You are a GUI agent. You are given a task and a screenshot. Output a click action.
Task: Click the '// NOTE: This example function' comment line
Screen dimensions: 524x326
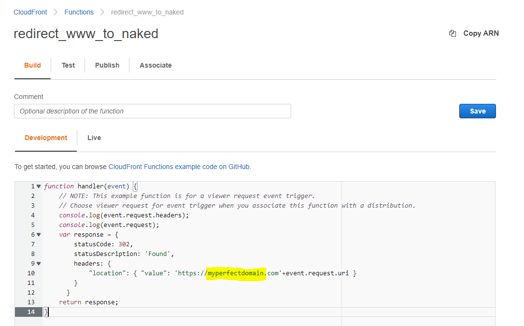(x=187, y=196)
